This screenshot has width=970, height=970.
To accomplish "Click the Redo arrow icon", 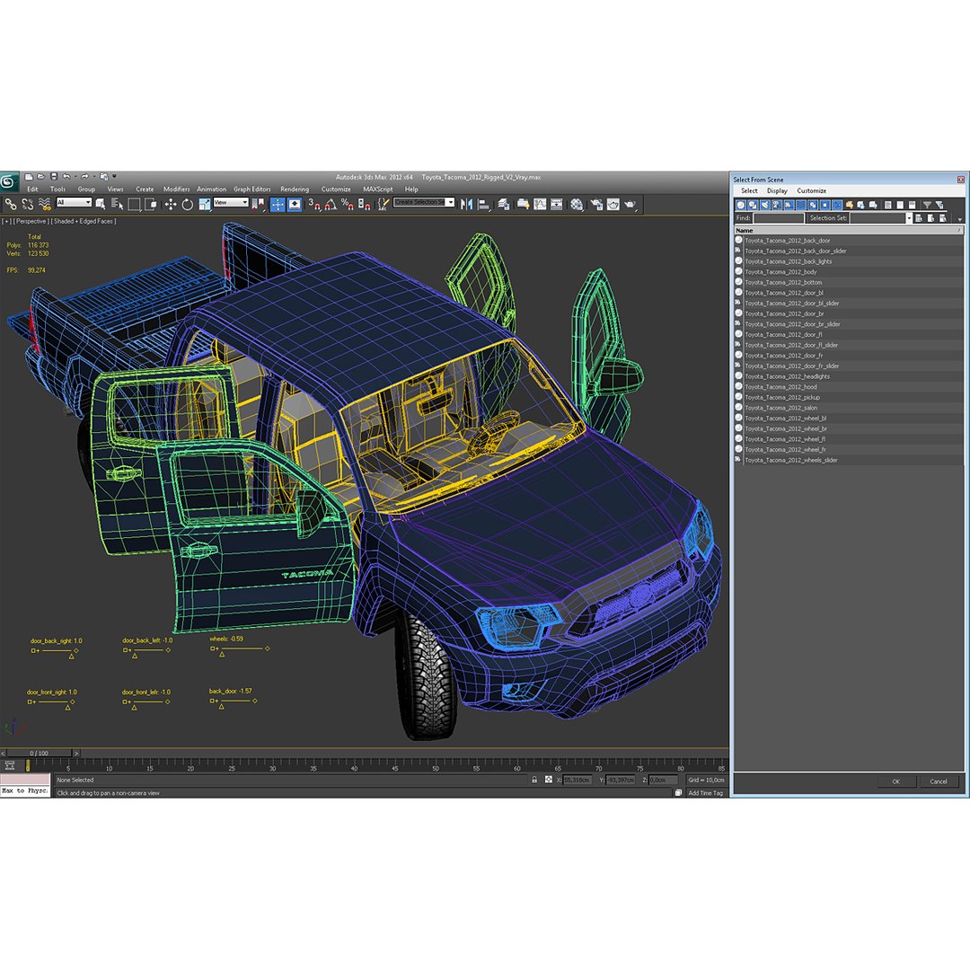I will coord(84,177).
